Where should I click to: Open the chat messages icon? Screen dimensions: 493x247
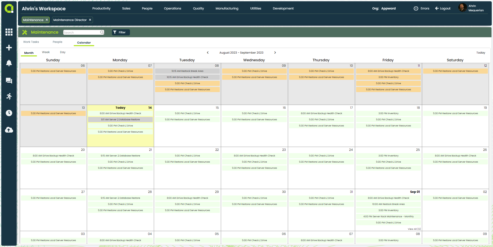pyautogui.click(x=9, y=81)
